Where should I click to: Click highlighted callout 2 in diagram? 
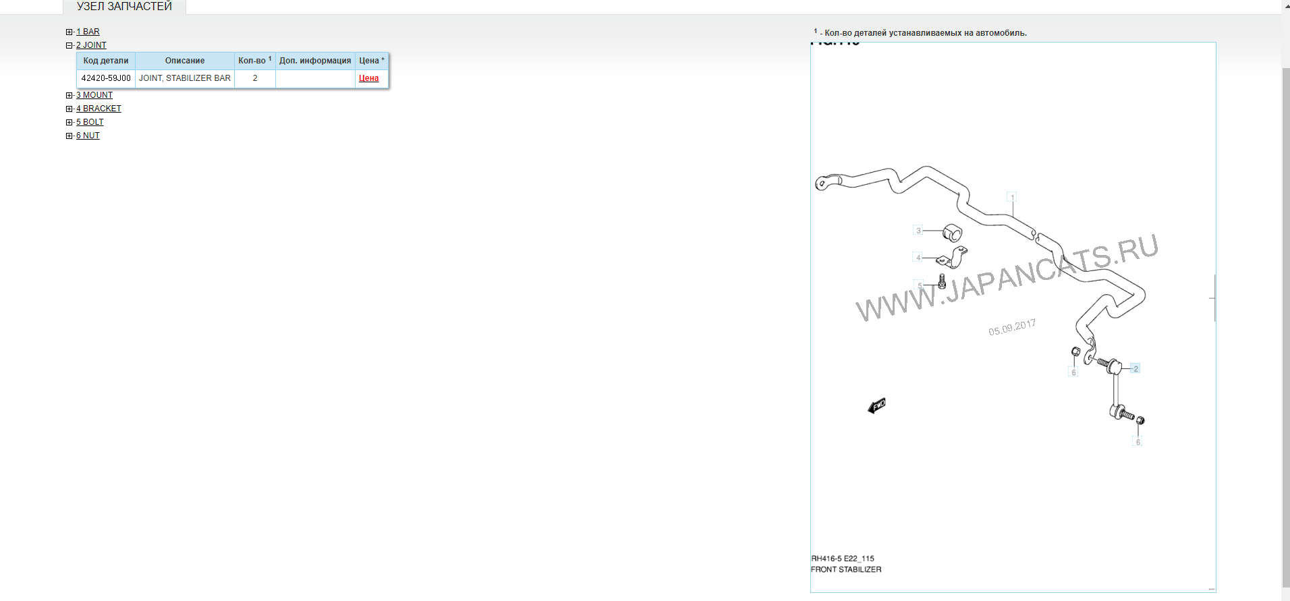coord(1135,368)
